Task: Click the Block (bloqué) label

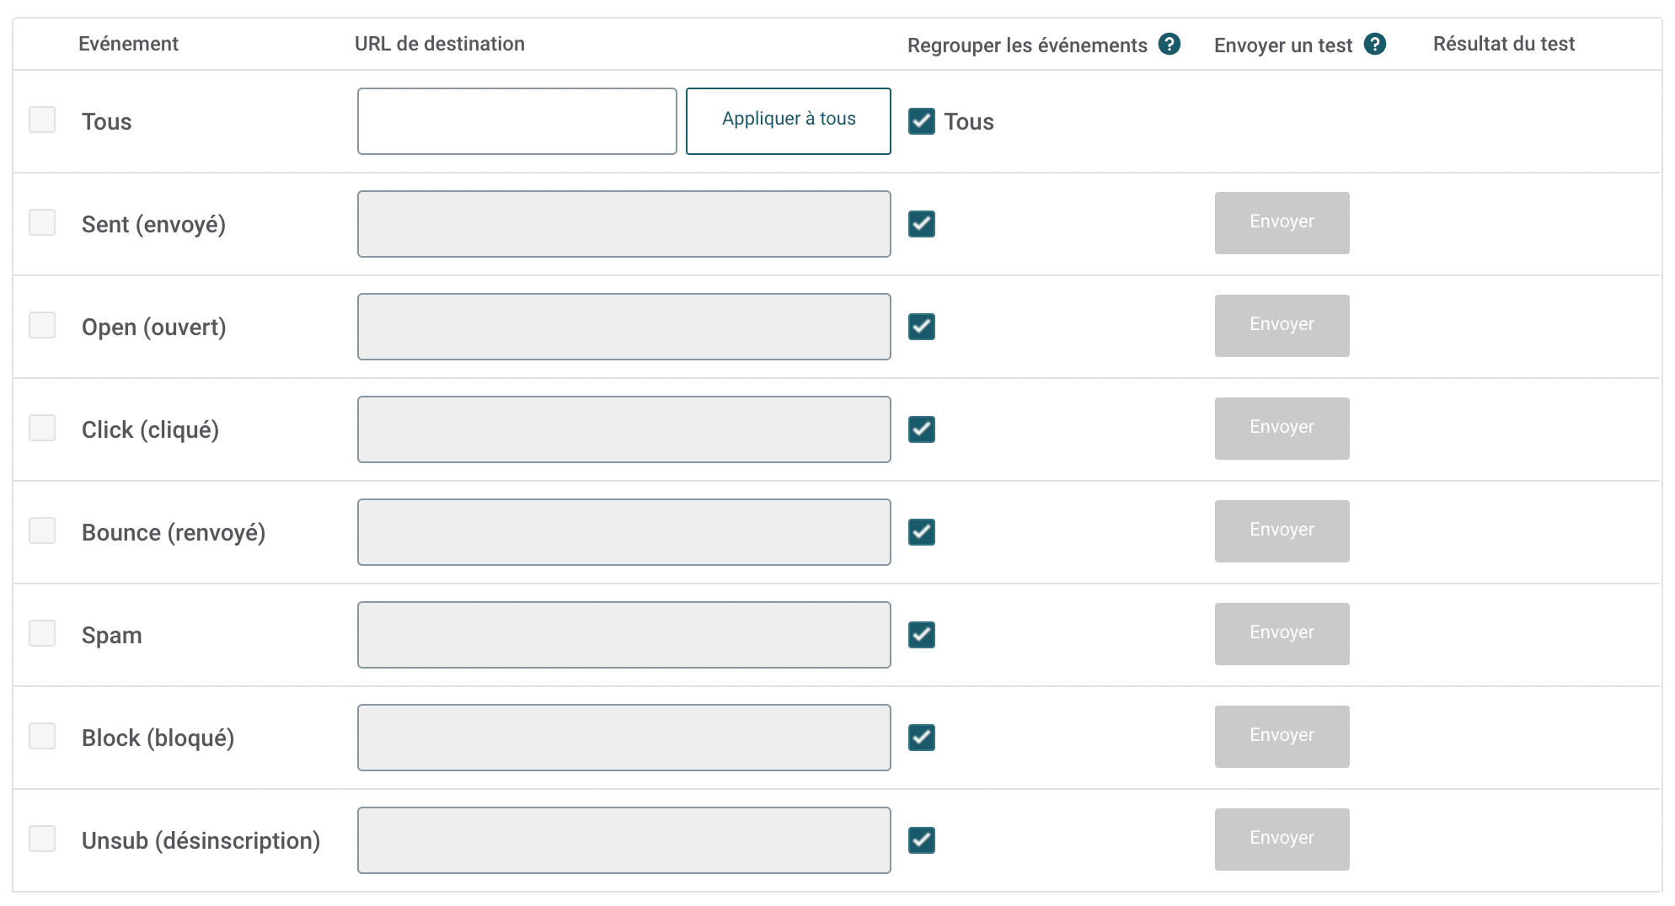Action: pyautogui.click(x=158, y=738)
